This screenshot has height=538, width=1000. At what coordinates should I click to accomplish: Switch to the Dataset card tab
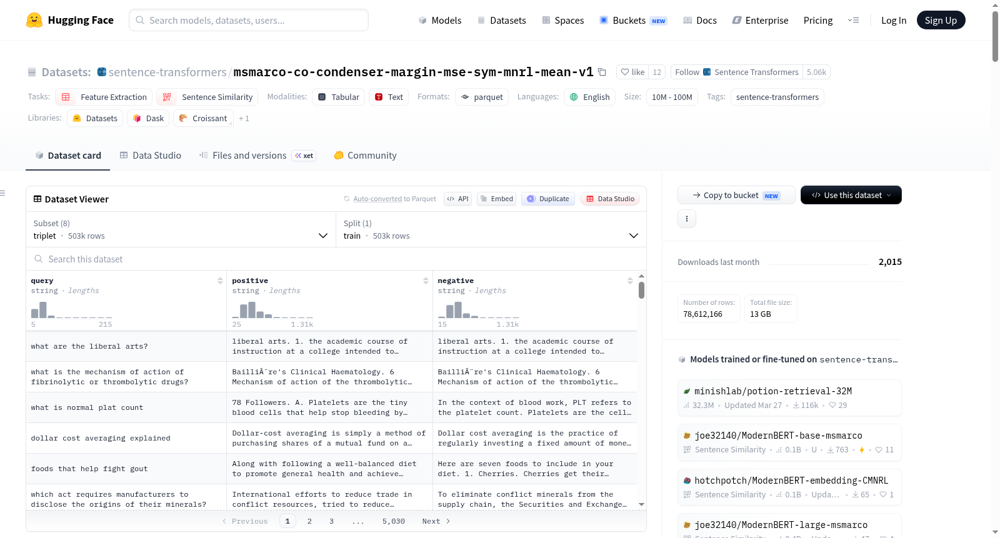pos(67,156)
